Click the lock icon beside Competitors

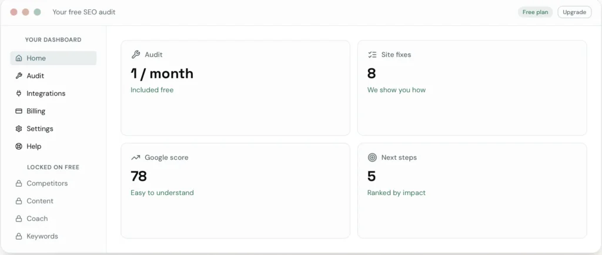point(18,184)
